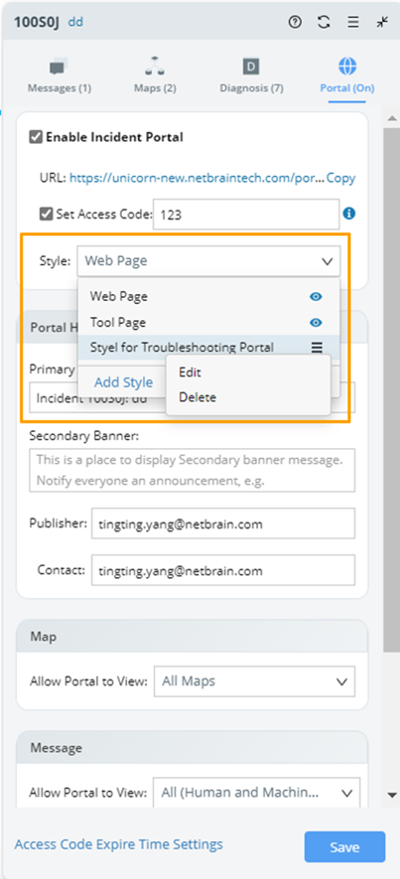This screenshot has height=879, width=400.
Task: Switch to the Maps tab
Action: (155, 76)
